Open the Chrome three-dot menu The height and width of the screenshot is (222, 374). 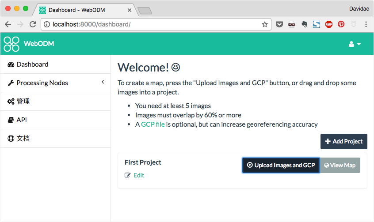366,24
